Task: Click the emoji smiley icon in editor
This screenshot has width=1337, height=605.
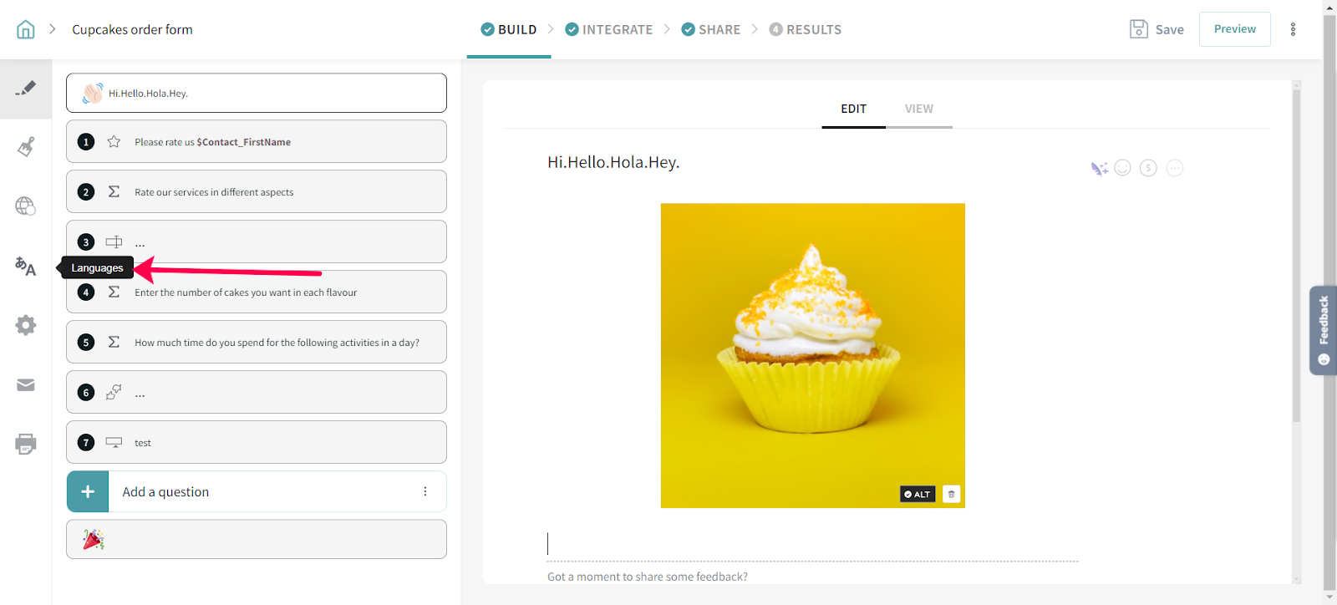Action: click(x=1123, y=168)
